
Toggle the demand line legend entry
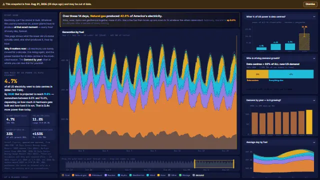198,175
